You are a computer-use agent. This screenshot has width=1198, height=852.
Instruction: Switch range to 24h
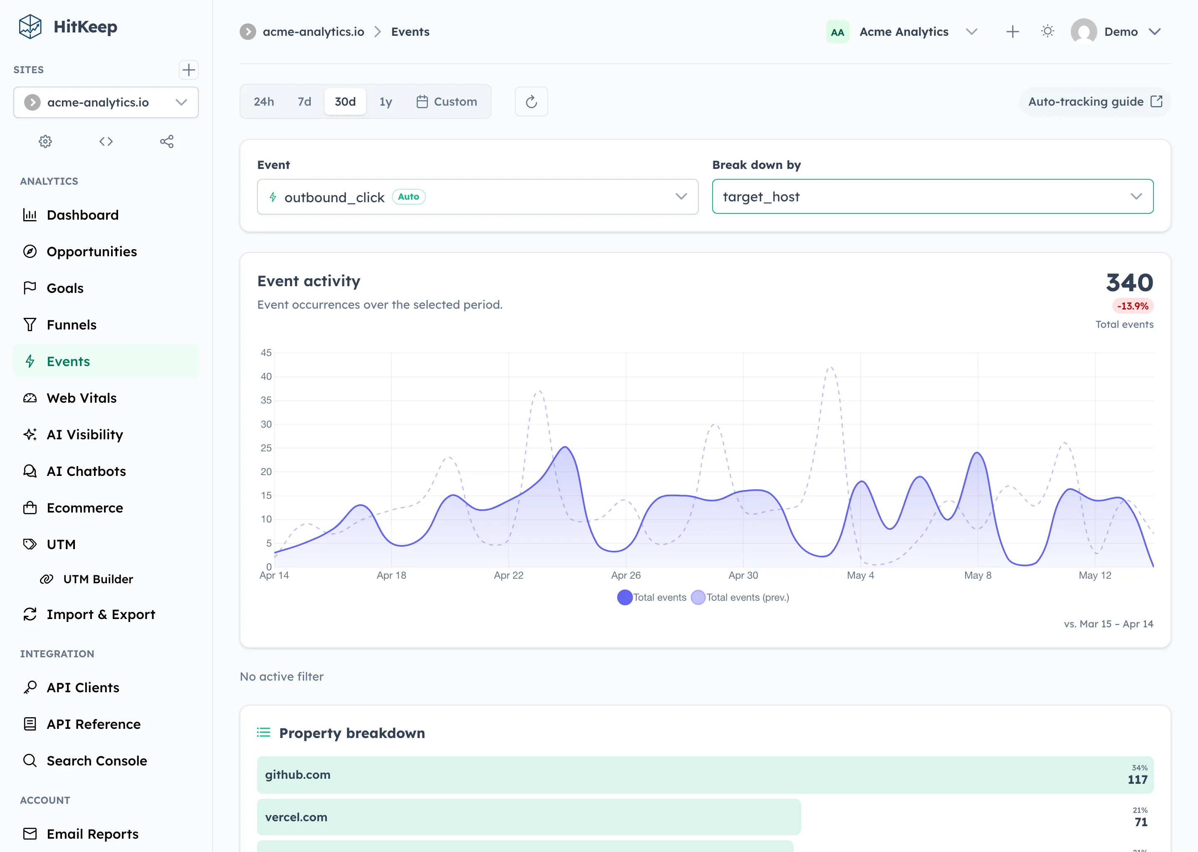click(x=264, y=101)
